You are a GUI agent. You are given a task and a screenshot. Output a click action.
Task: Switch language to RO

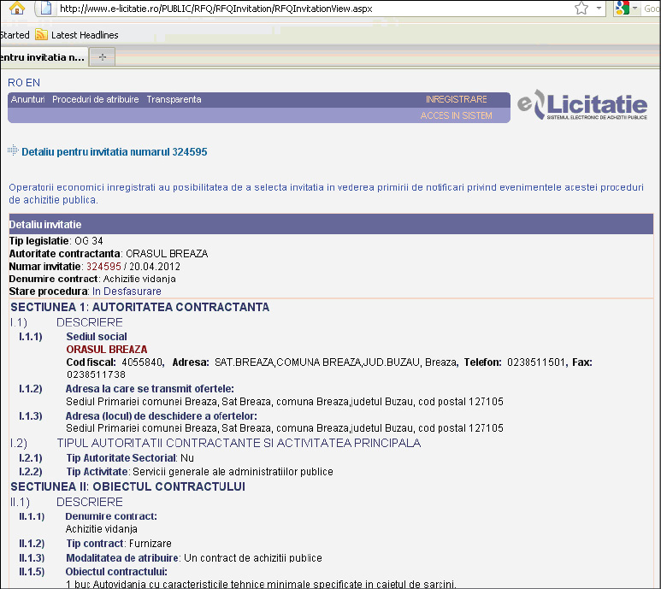coord(15,83)
